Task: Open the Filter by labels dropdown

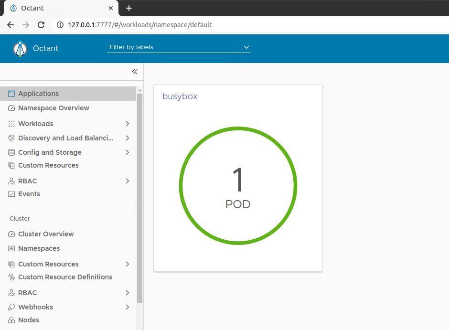Action: coord(179,47)
